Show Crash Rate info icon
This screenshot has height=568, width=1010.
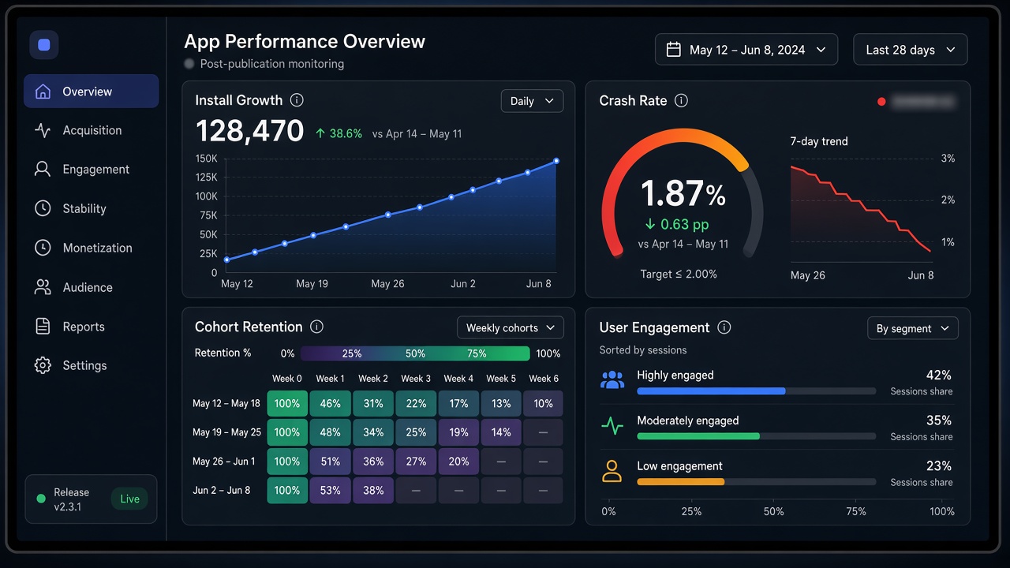tap(682, 100)
